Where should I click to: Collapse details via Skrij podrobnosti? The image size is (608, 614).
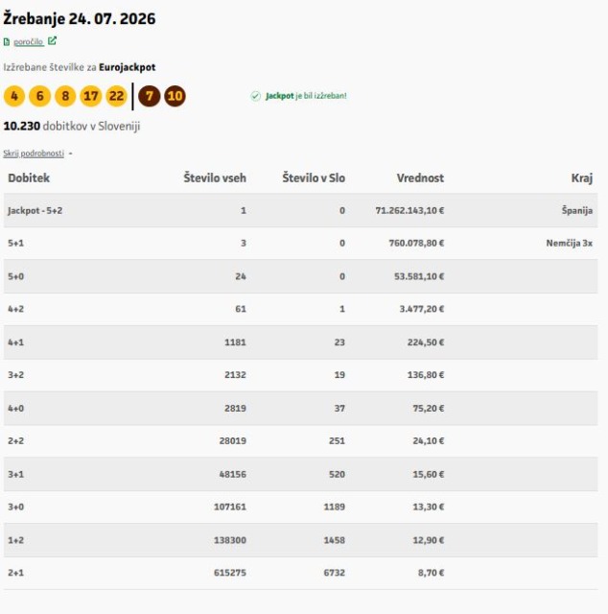coord(34,153)
